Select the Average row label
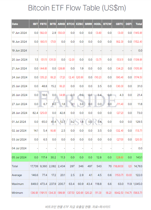The image size is (151, 210). tap(17, 175)
